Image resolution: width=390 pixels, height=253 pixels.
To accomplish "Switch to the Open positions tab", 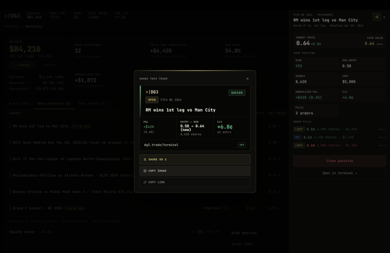I will [54, 104].
